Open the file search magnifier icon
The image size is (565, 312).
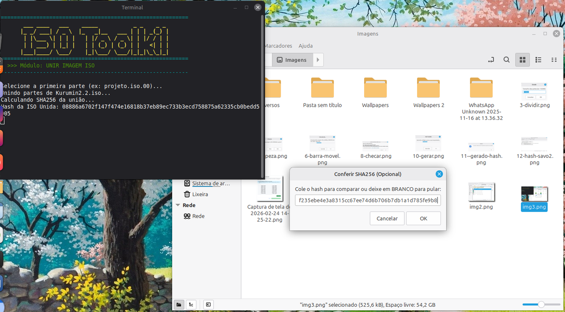pos(507,60)
